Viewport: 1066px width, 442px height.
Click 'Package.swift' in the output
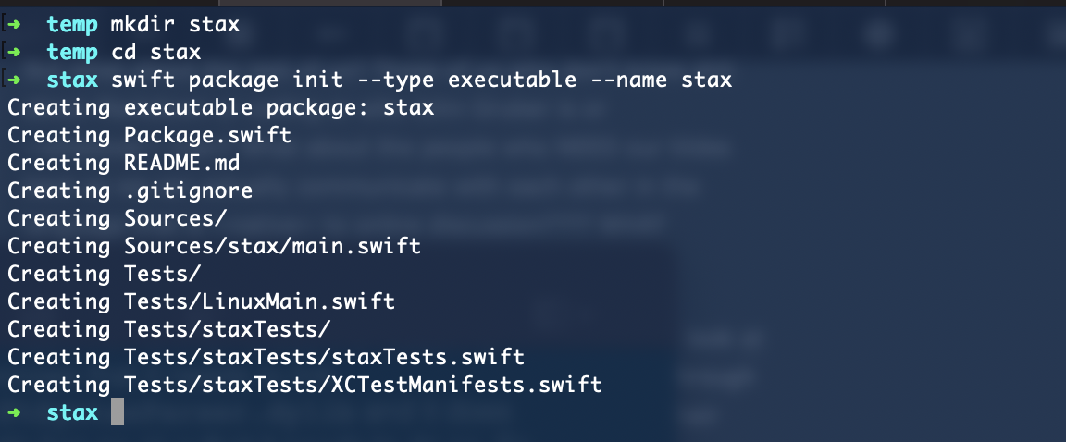(x=207, y=135)
